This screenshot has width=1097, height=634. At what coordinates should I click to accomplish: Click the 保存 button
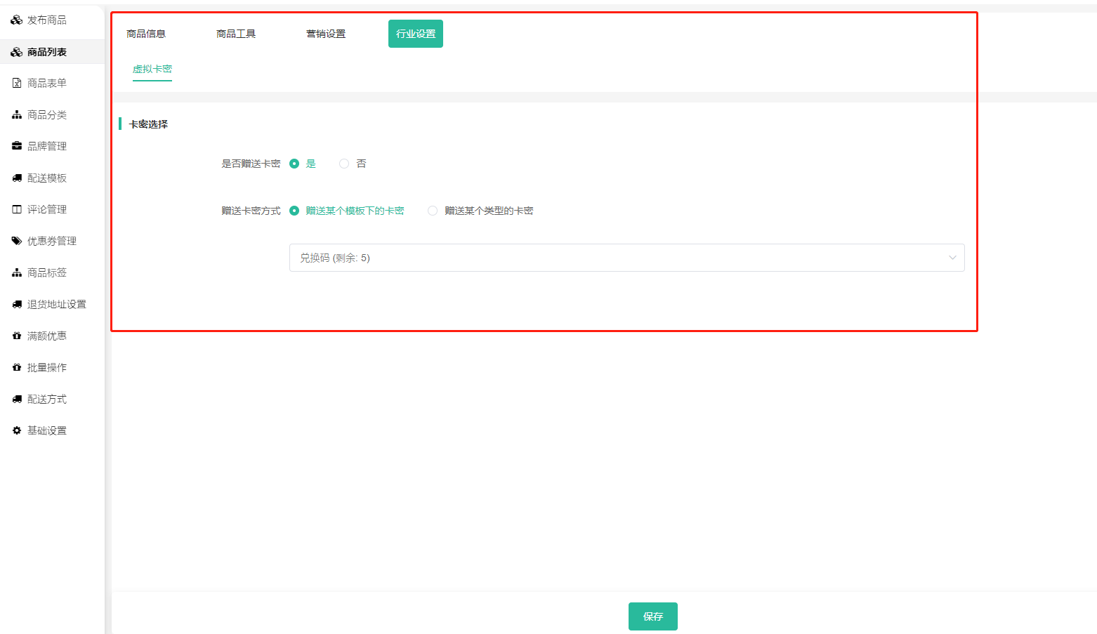click(652, 616)
